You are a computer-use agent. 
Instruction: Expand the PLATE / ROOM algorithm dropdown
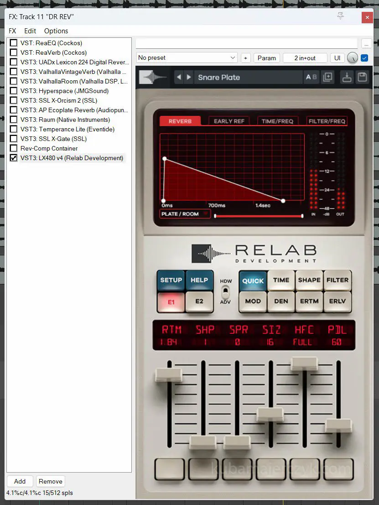(x=185, y=213)
